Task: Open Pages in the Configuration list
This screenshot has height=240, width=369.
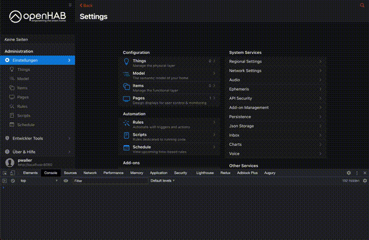Action: coord(169,100)
